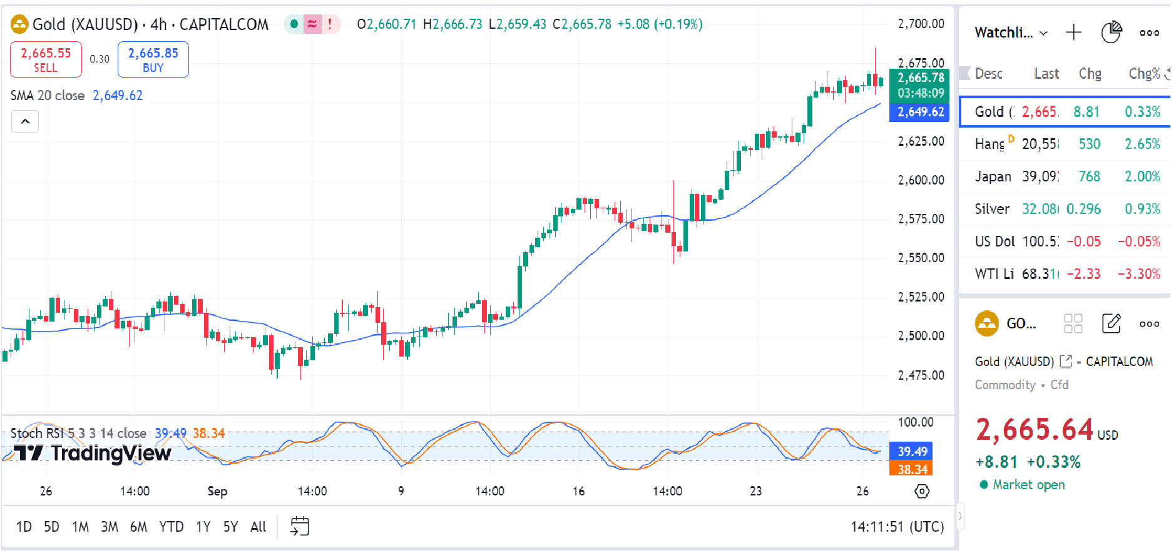Open the watchlist pie chart icon
The height and width of the screenshot is (553, 1176).
(x=1111, y=33)
